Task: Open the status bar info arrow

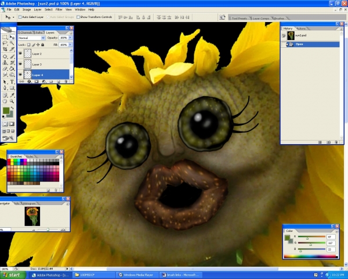Action: 67,269
